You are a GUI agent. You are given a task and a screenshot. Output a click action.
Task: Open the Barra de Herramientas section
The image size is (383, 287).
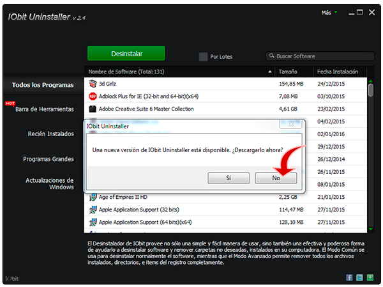44,109
